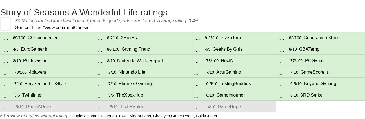Click Geeks By Girls rating
The height and width of the screenshot is (119, 365).
click(x=227, y=49)
